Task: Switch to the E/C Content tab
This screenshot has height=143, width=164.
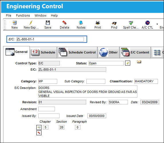Action: point(135,52)
